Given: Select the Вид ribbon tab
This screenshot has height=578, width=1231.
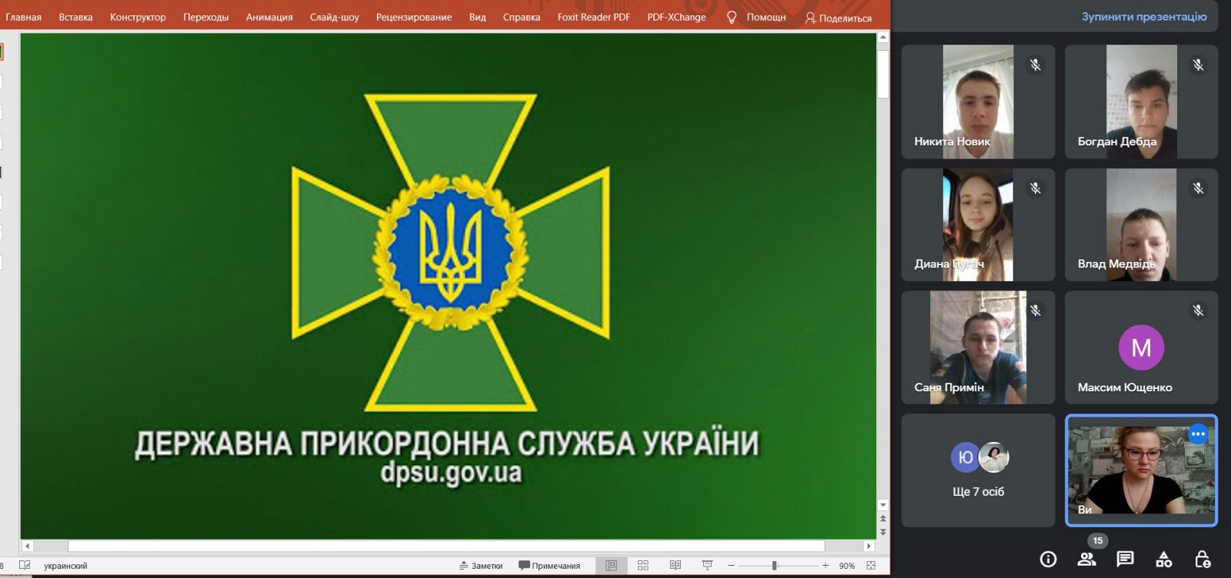Looking at the screenshot, I should [478, 17].
